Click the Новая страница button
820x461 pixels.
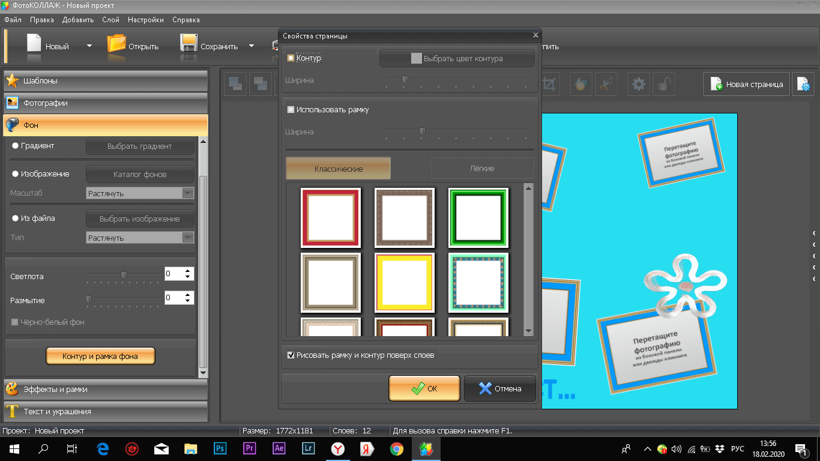pos(747,84)
